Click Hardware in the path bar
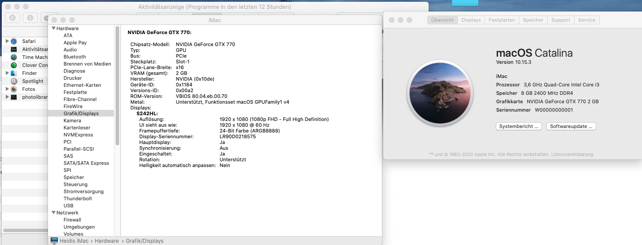 tap(106, 241)
